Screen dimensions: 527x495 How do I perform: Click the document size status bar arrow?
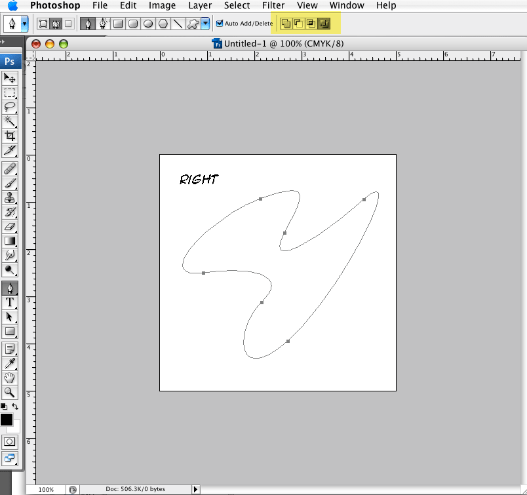tap(195, 488)
